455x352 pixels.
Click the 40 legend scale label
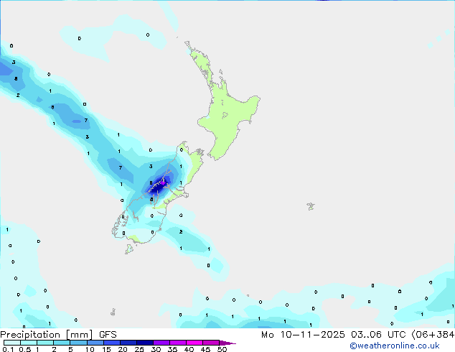[x=189, y=349]
